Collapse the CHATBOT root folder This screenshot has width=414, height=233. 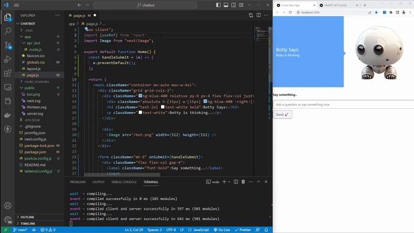click(28, 23)
